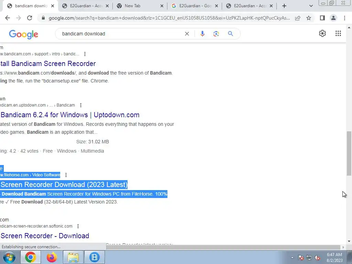Screen dimensions: 352x264
Task: Switch to the bandicam download tab
Action: point(31,6)
